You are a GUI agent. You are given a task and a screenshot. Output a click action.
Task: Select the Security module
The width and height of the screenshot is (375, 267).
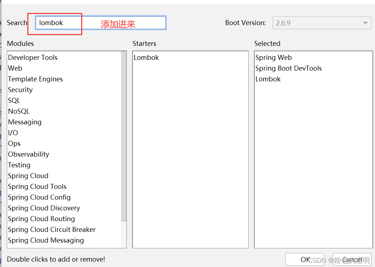click(x=20, y=90)
